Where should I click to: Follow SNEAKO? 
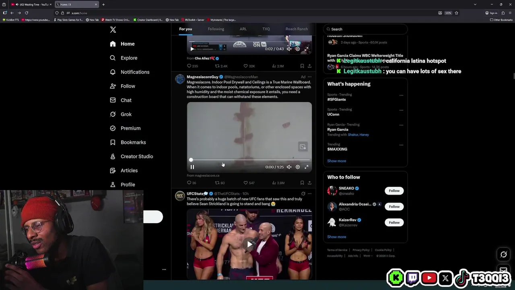coord(394,191)
